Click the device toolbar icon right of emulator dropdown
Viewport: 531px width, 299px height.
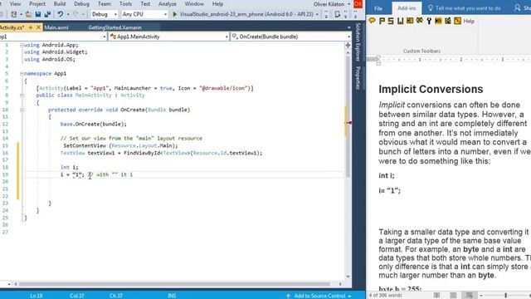(x=338, y=14)
